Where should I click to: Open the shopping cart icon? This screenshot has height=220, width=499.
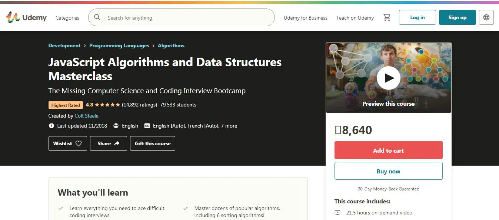pyautogui.click(x=387, y=17)
